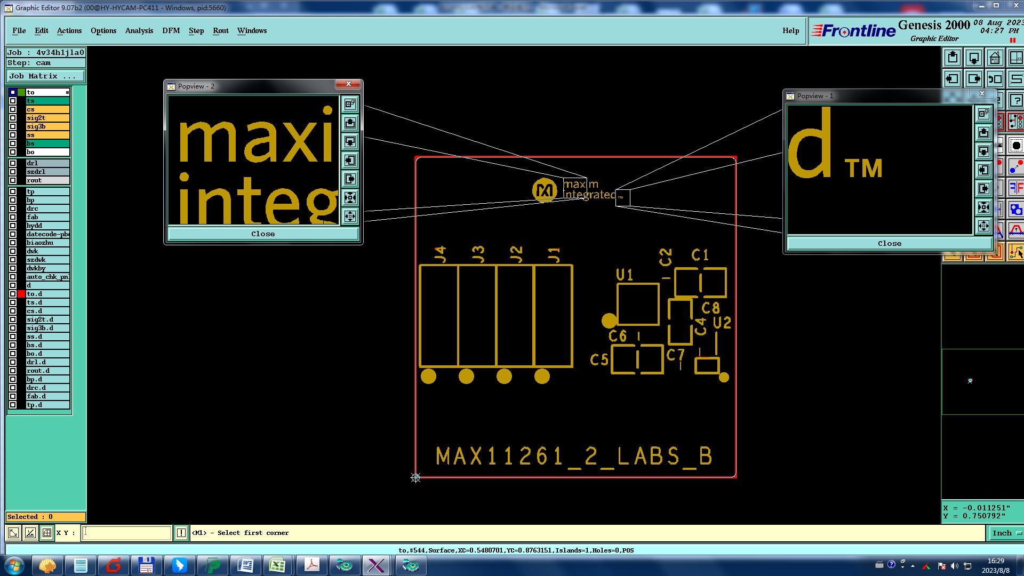Open the Actions menu

point(69,31)
